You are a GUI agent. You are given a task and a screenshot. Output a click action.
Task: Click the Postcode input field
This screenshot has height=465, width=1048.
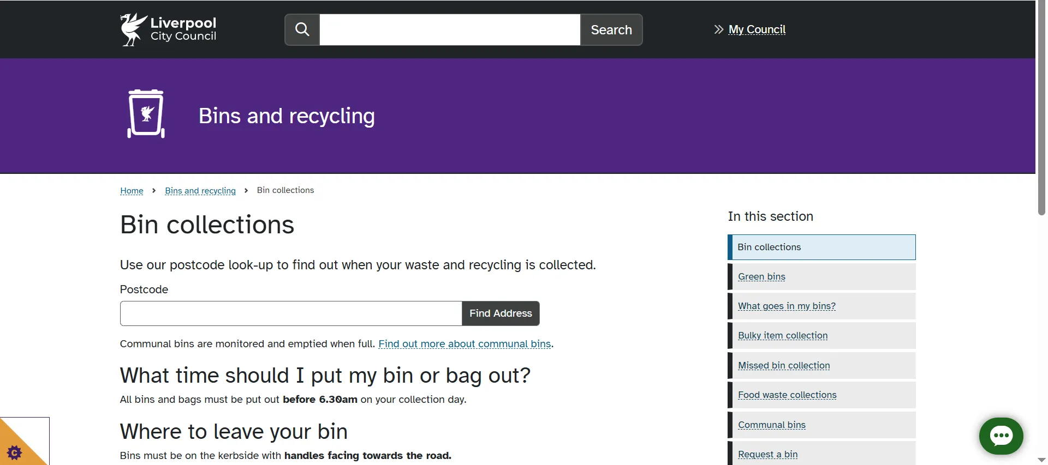[x=291, y=313]
